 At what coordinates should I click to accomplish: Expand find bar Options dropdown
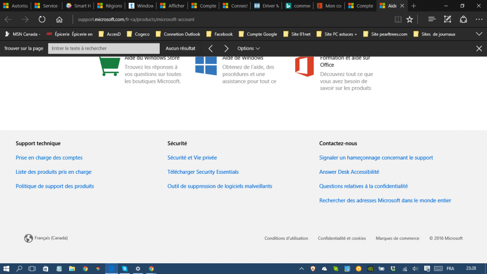248,49
